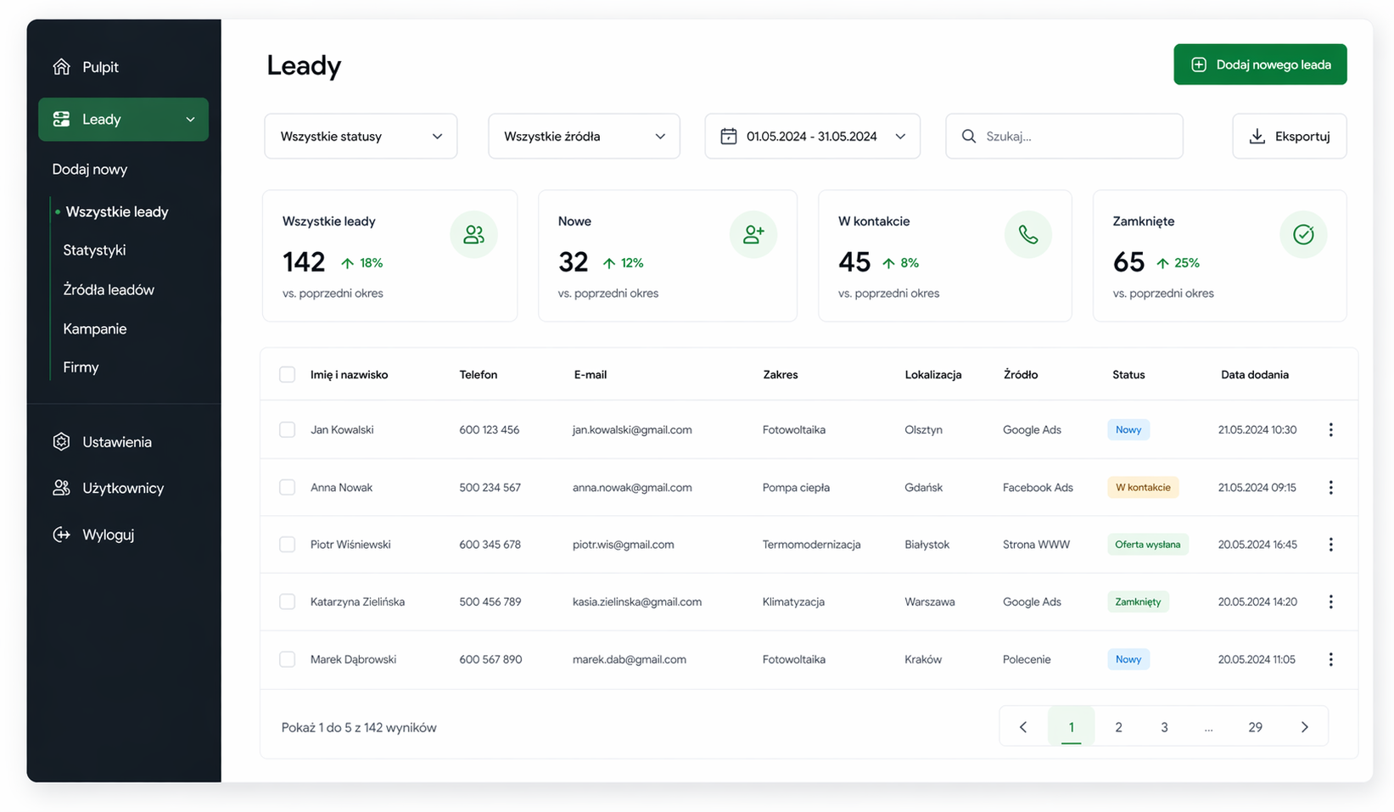
Task: Open Wszystkie źródła dropdown
Action: click(584, 136)
